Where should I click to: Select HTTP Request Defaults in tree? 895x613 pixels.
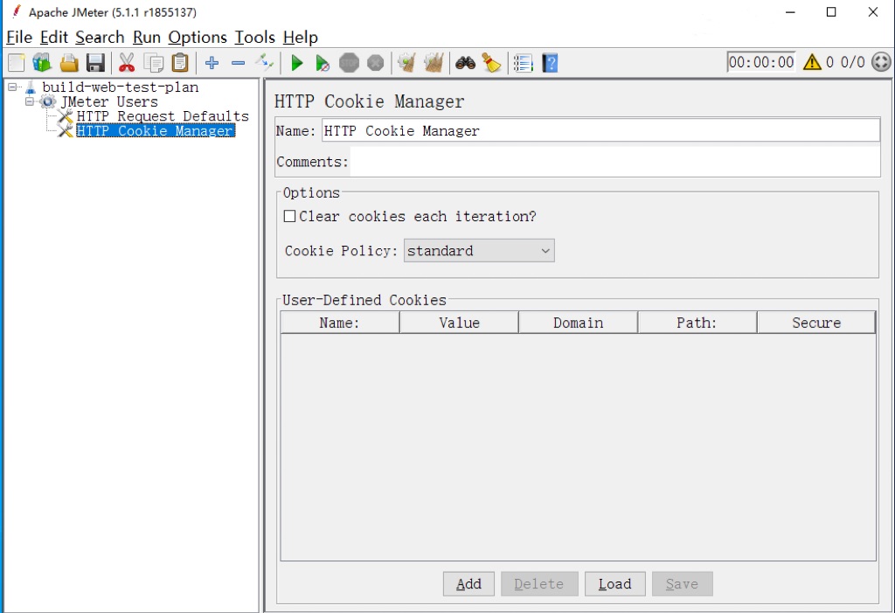(163, 116)
